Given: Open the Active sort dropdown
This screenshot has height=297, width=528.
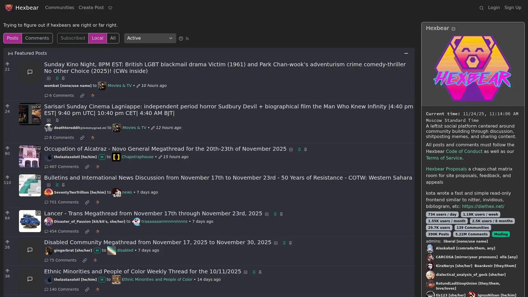Looking at the screenshot, I should coord(150,38).
